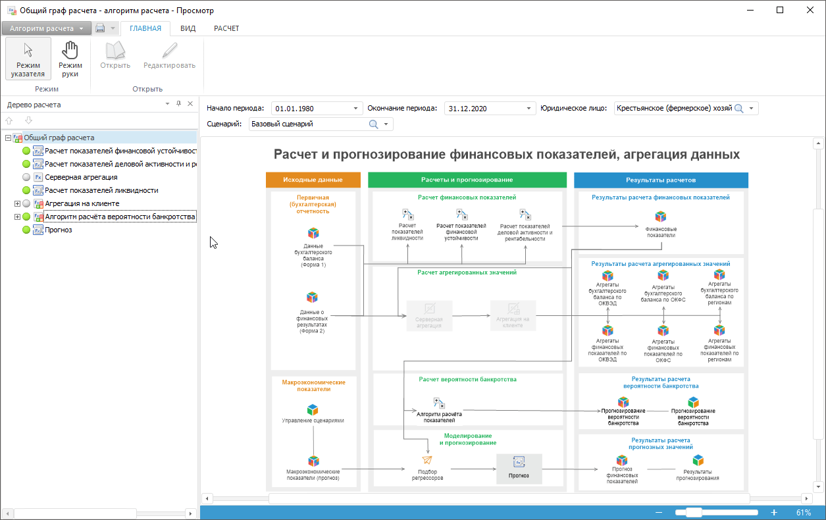Click the Макроэкономические показатели (прогноз) cube icon
This screenshot has height=520, width=826.
[x=314, y=461]
